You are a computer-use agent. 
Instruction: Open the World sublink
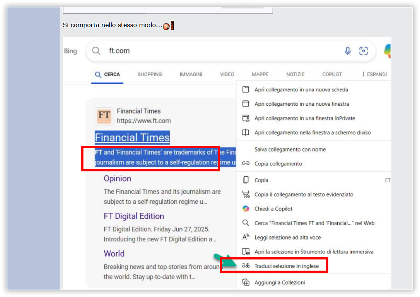(114, 254)
